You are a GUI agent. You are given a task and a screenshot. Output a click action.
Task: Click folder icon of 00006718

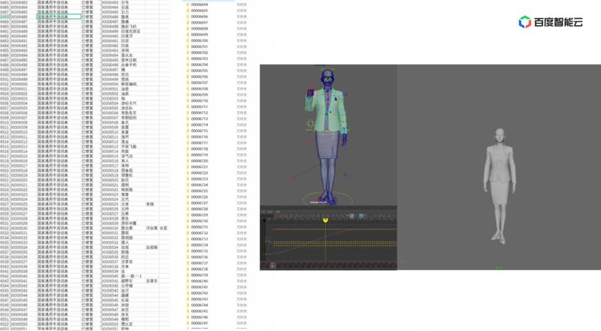[x=188, y=149]
